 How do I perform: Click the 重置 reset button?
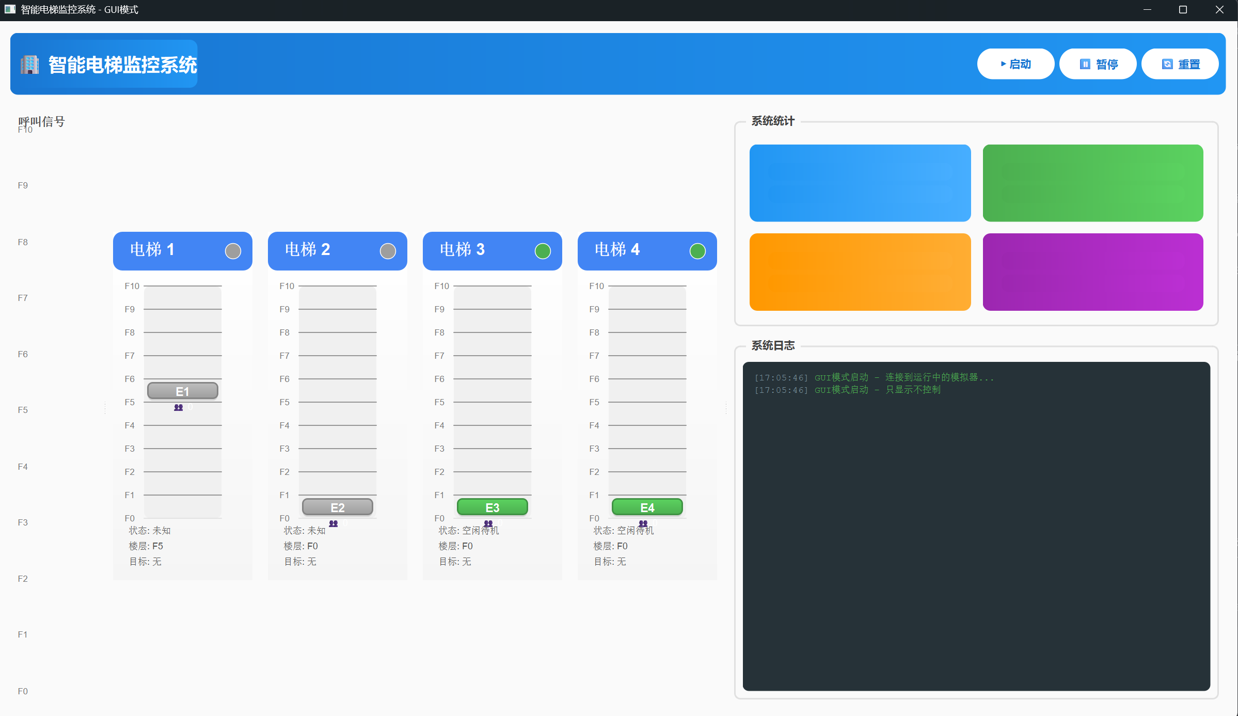1180,64
